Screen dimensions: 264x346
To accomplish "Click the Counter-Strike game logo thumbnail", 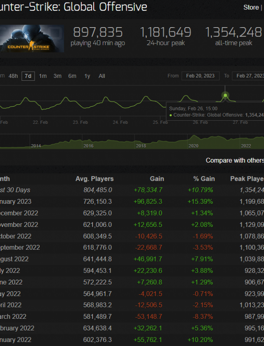I will coord(32,39).
